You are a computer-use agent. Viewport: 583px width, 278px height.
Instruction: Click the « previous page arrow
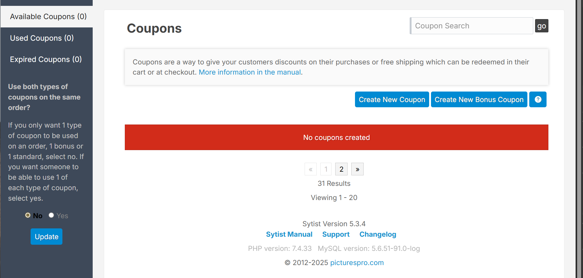coord(311,169)
